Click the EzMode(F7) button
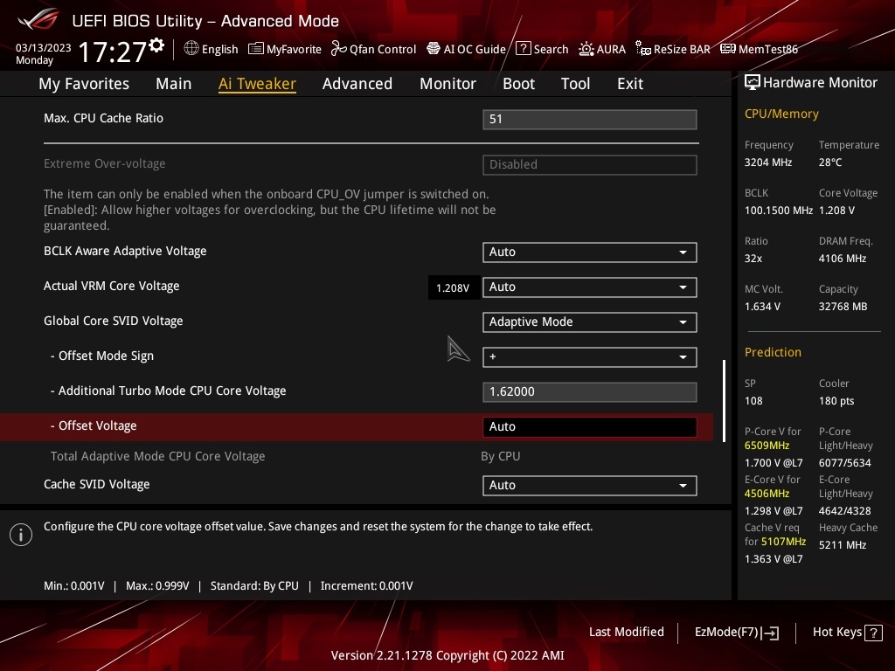Screen dimensions: 895x671 (x=736, y=632)
